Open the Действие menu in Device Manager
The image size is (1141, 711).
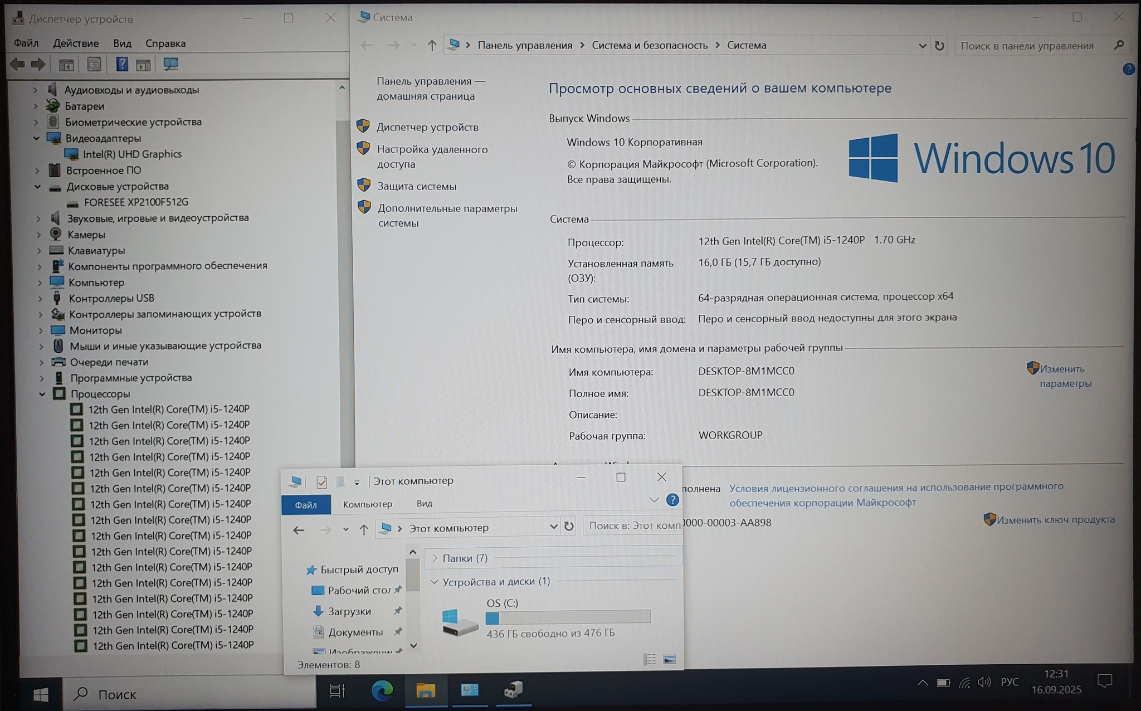tap(76, 43)
